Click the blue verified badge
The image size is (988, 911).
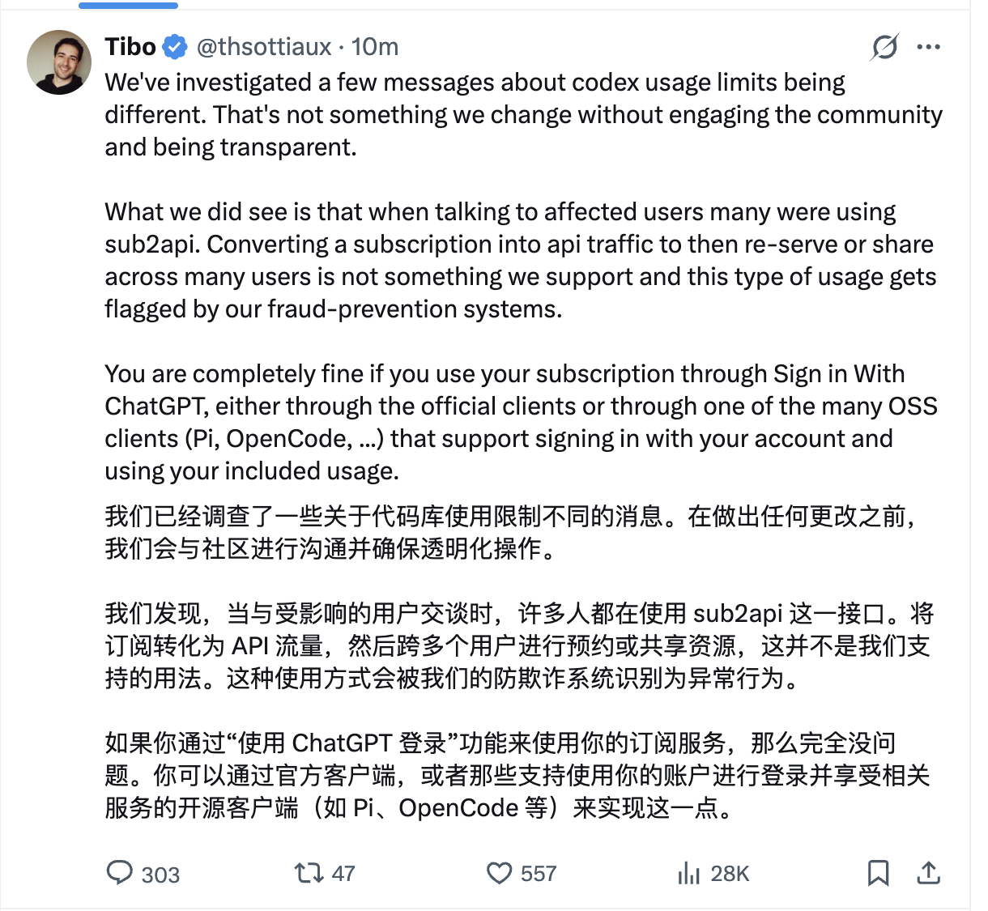point(175,47)
